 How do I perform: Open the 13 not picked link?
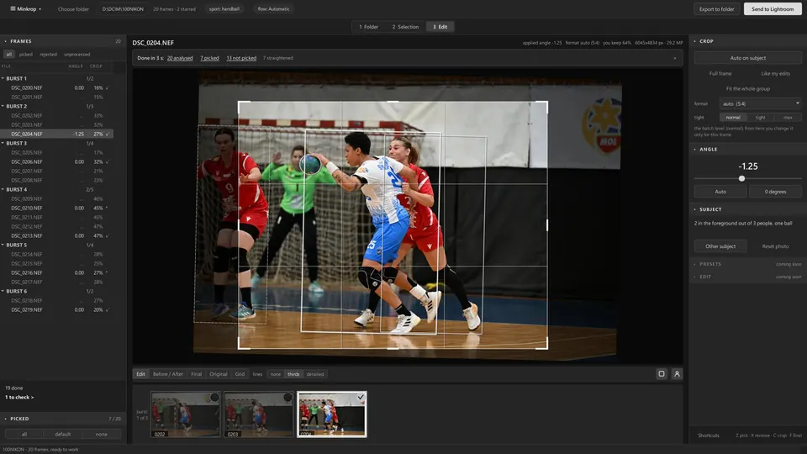[241, 58]
